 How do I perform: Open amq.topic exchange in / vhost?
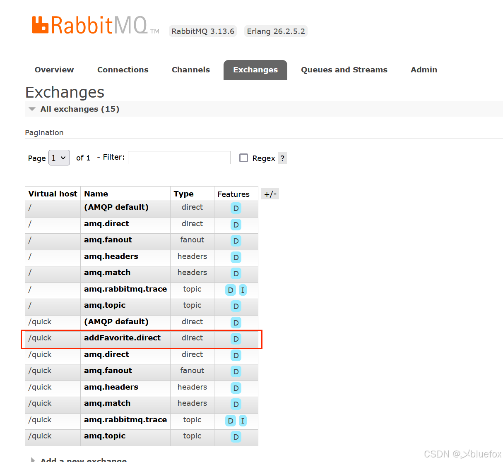point(105,305)
